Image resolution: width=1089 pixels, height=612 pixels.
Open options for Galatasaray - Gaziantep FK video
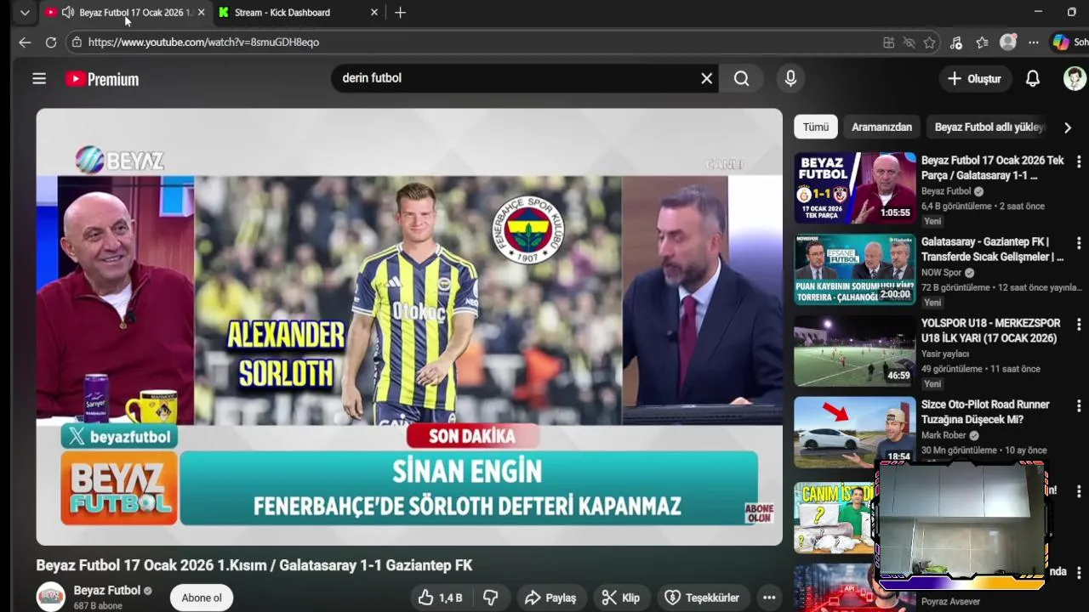pos(1078,243)
